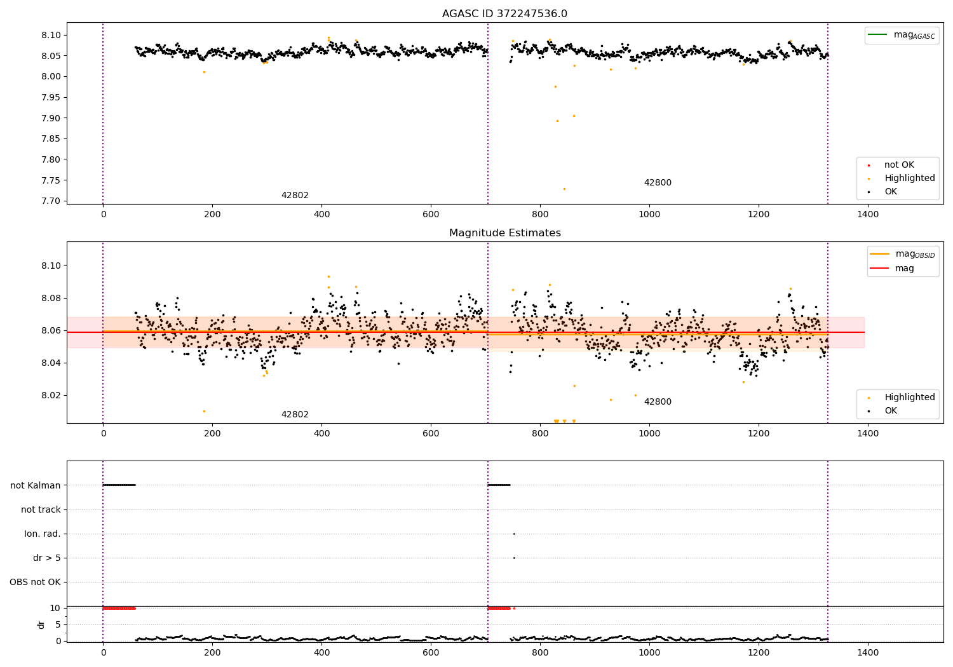Click the 8.10 tick on Magnitude Estimates panel
Image resolution: width=953 pixels, height=667 pixels.
(51, 266)
